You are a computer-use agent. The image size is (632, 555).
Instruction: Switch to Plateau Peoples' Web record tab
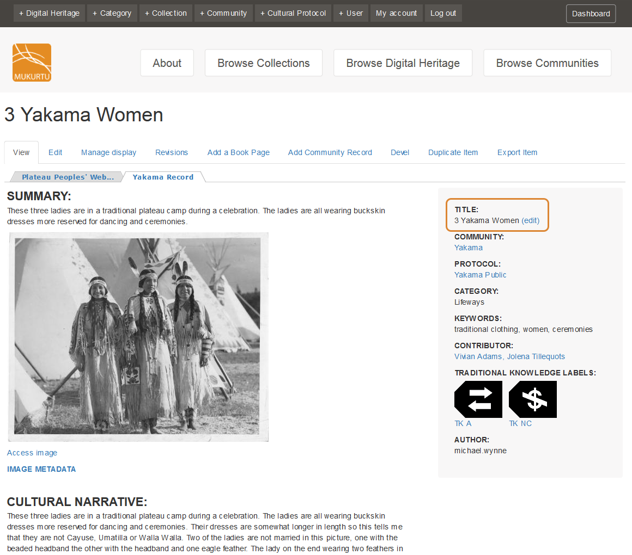68,177
